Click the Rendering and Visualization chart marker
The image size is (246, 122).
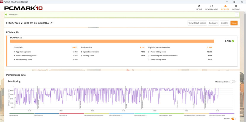[x=205, y=100]
